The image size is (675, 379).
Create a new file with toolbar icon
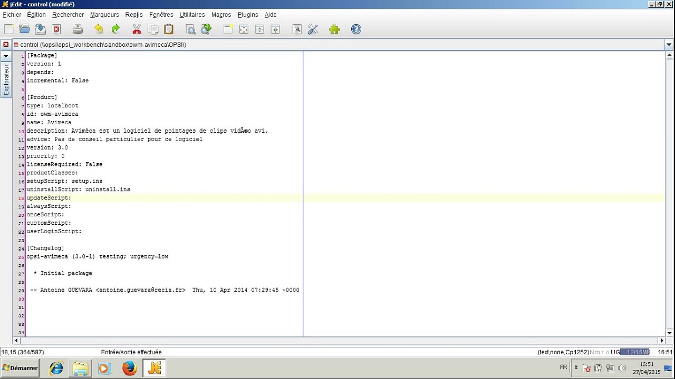click(9, 29)
